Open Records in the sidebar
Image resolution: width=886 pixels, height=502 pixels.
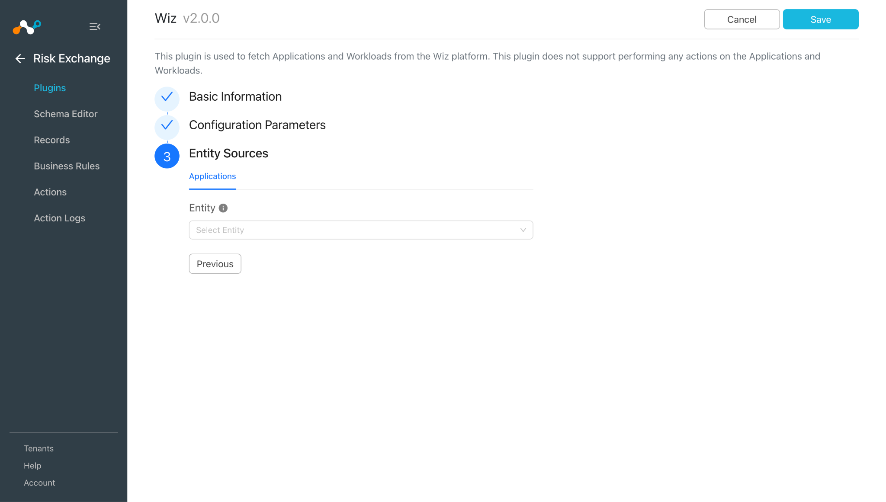[52, 140]
